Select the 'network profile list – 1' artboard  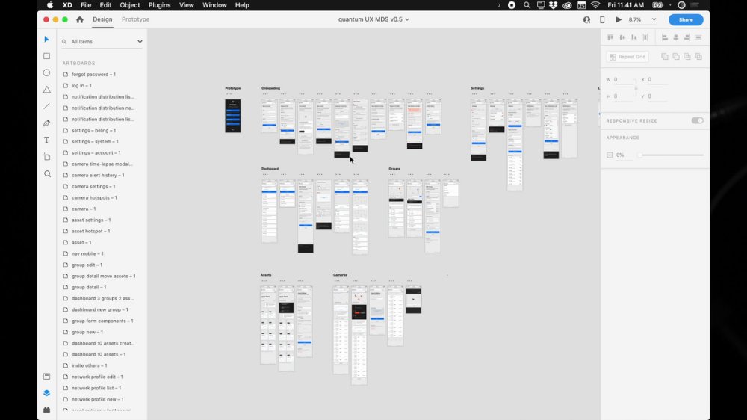click(96, 388)
